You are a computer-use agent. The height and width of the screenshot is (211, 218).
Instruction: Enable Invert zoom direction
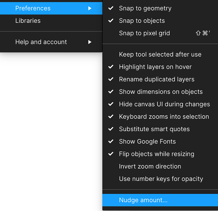[150, 166]
